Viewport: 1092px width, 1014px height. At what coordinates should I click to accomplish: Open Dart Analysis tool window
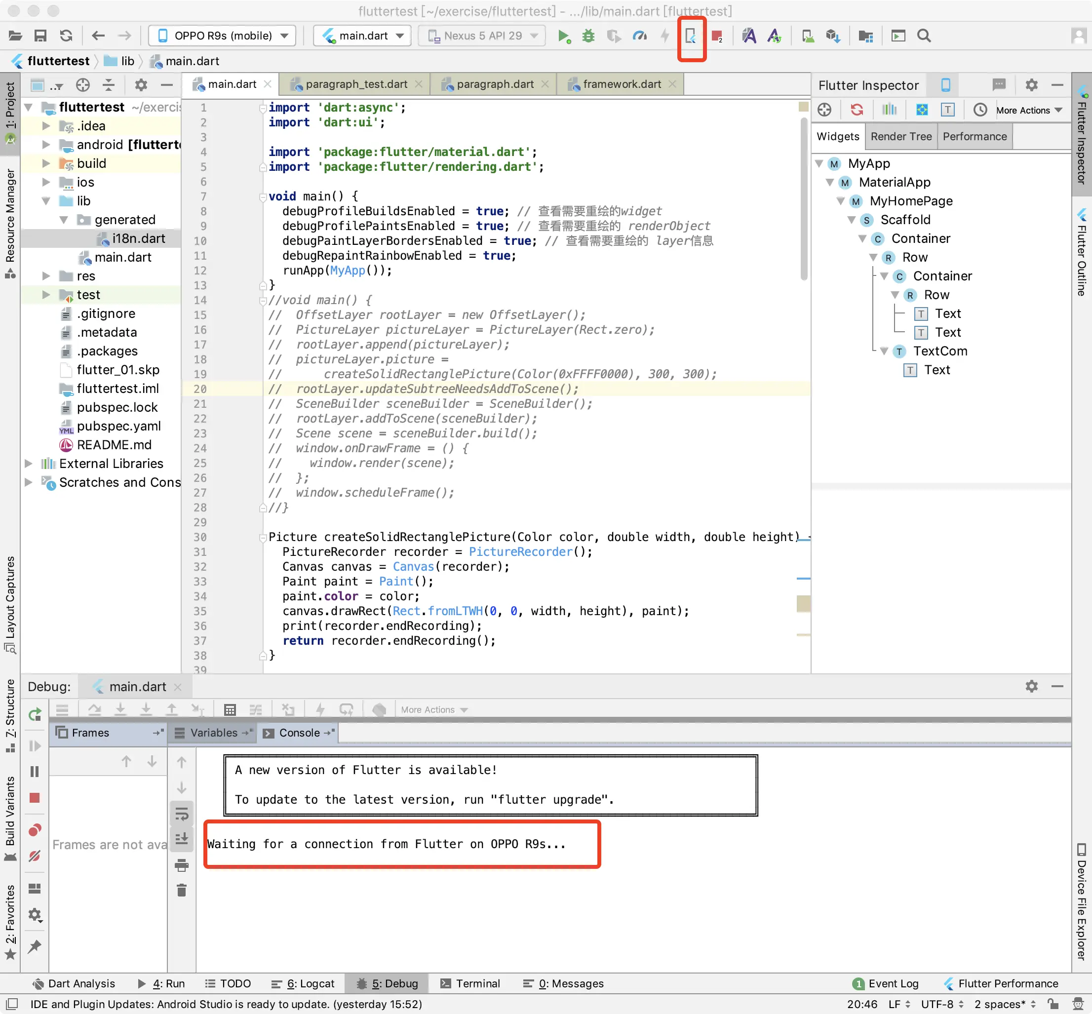coord(74,983)
